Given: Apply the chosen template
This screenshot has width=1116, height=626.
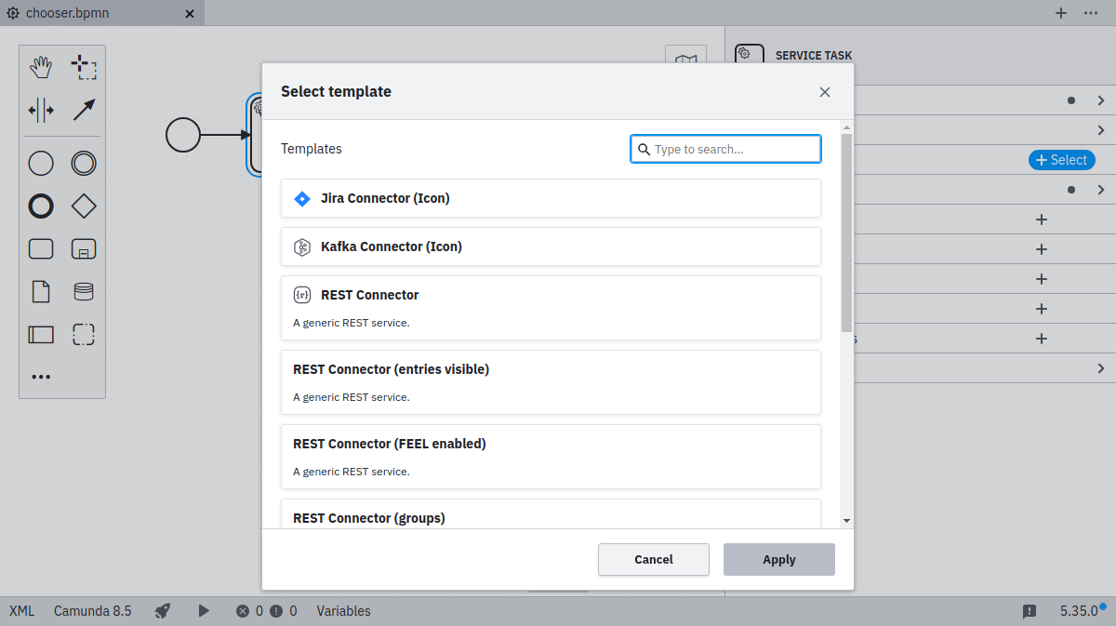Looking at the screenshot, I should click(778, 559).
